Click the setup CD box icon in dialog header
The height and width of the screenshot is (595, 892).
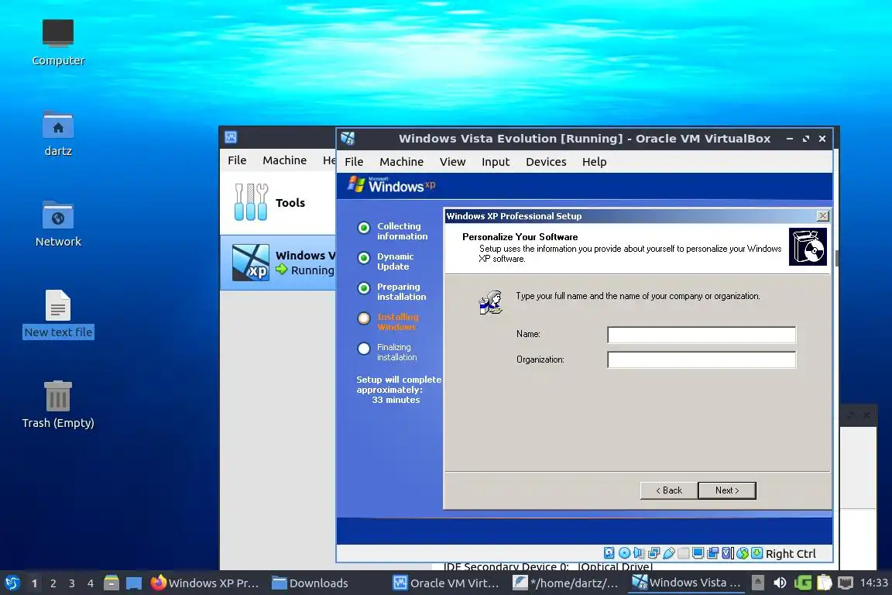[x=808, y=246]
